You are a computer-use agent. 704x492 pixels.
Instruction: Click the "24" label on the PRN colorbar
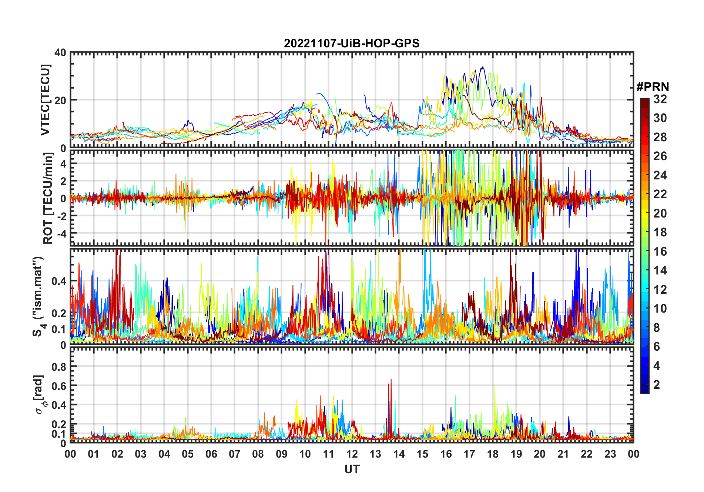click(x=660, y=175)
